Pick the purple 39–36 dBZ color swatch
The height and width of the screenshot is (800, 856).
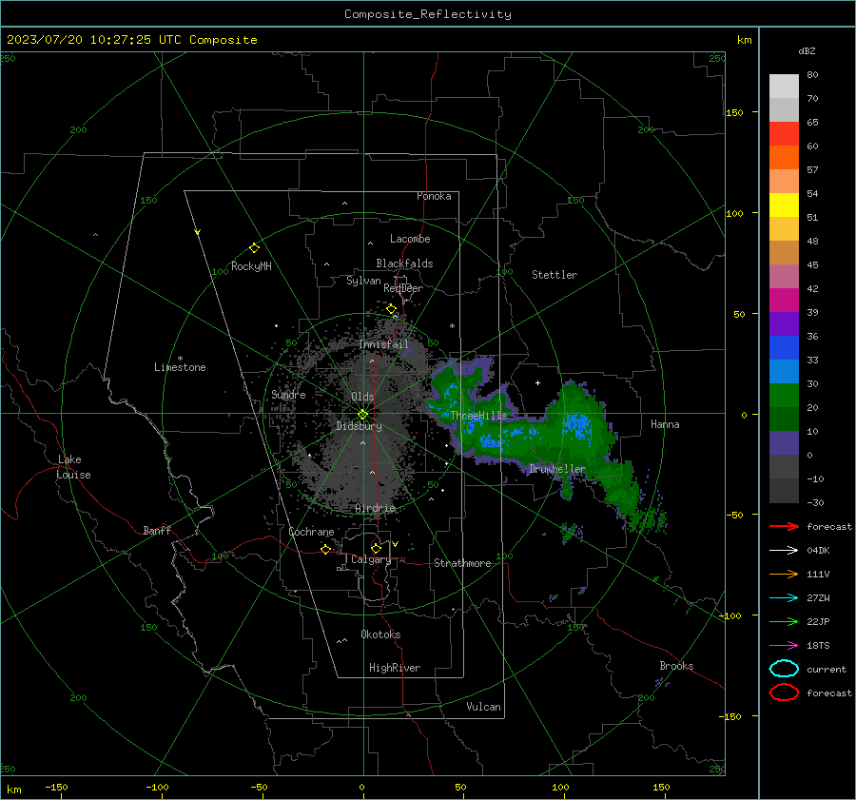[784, 323]
